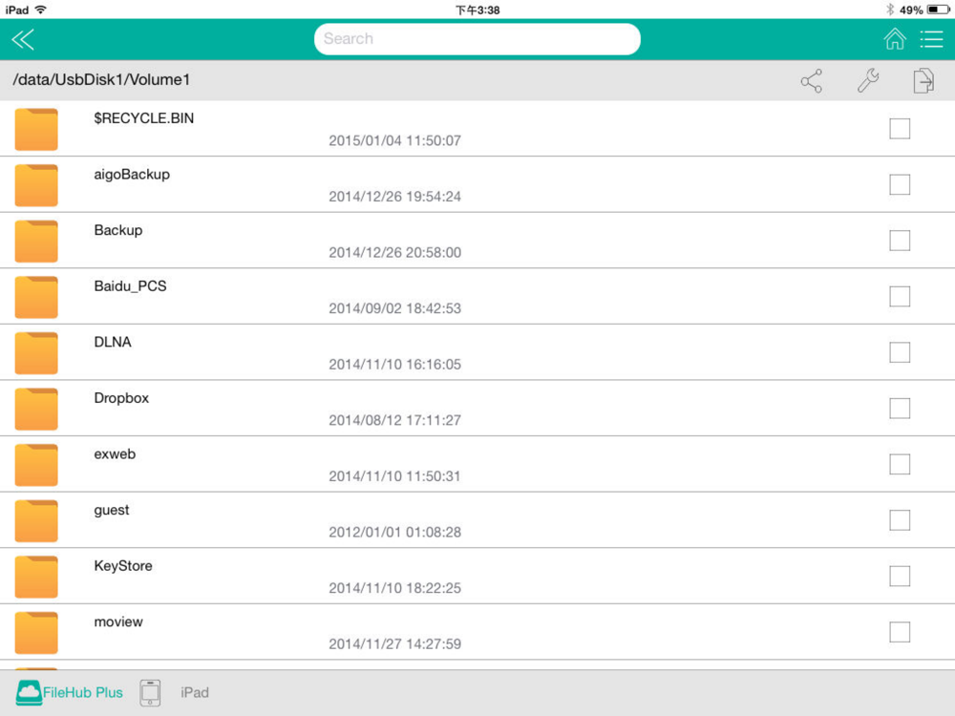Tap the moview folder name
The height and width of the screenshot is (716, 955).
(118, 622)
